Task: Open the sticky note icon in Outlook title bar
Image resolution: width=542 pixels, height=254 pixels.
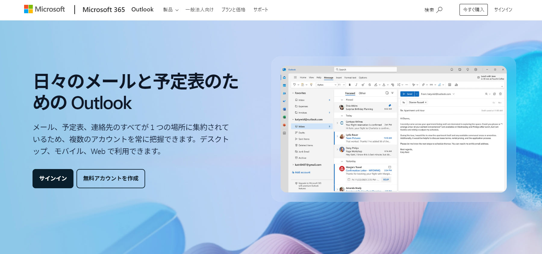Action: [460, 69]
